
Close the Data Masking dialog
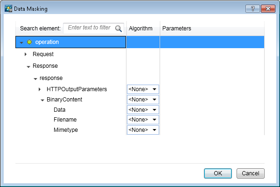pyautogui.click(x=267, y=8)
